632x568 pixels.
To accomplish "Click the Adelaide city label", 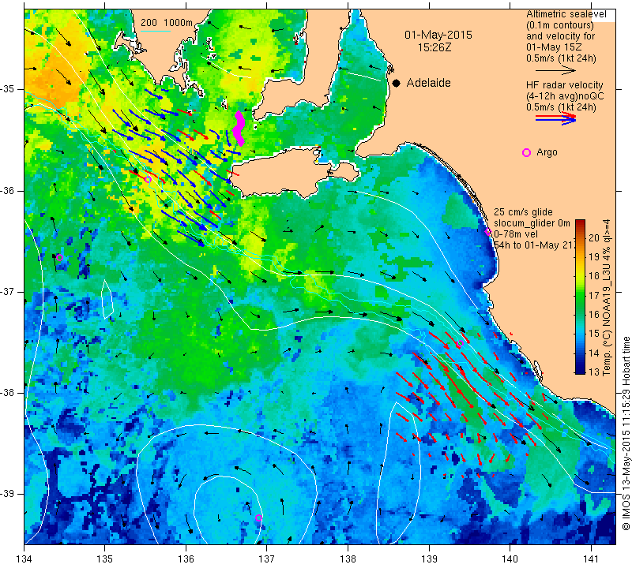I will coord(428,83).
